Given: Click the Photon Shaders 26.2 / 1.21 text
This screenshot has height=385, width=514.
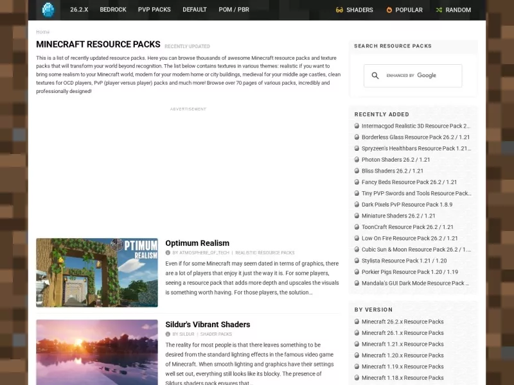Looking at the screenshot, I should pyautogui.click(x=396, y=160).
